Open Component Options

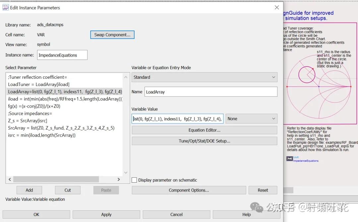pos(189,190)
